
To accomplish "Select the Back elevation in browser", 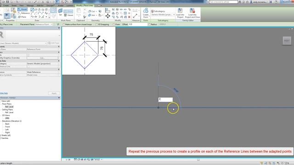I will [x=7, y=124].
